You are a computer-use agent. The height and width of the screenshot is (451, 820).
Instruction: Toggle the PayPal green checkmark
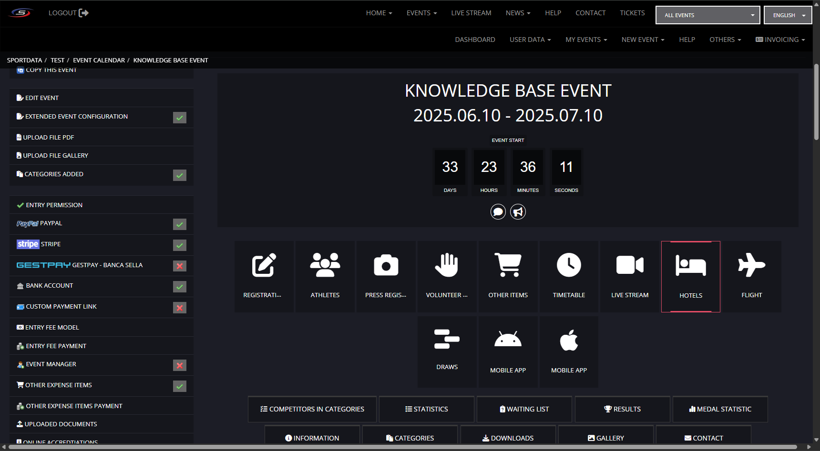coord(180,224)
